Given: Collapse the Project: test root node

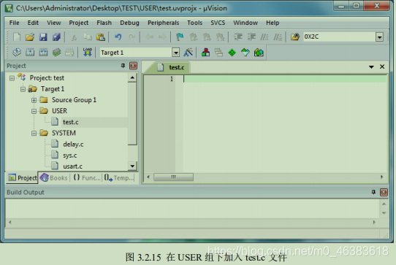Looking at the screenshot, I should coord(12,78).
